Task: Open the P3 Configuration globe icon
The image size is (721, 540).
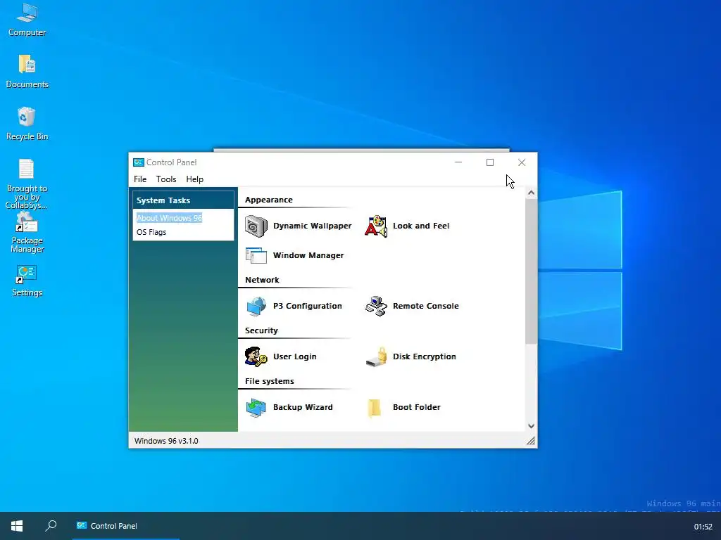Action: pos(256,306)
